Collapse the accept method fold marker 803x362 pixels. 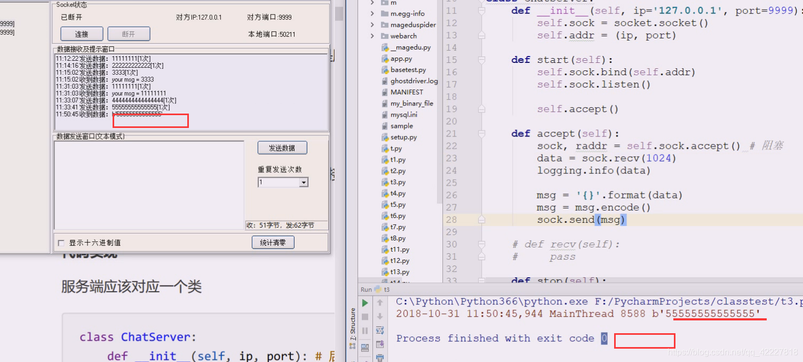[482, 133]
